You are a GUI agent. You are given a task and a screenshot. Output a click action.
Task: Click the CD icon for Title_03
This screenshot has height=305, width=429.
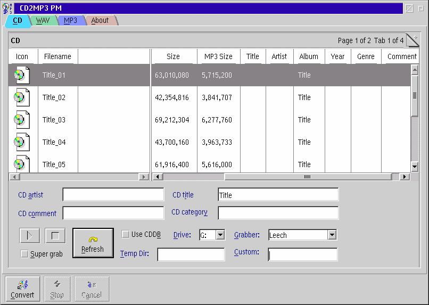pyautogui.click(x=22, y=120)
